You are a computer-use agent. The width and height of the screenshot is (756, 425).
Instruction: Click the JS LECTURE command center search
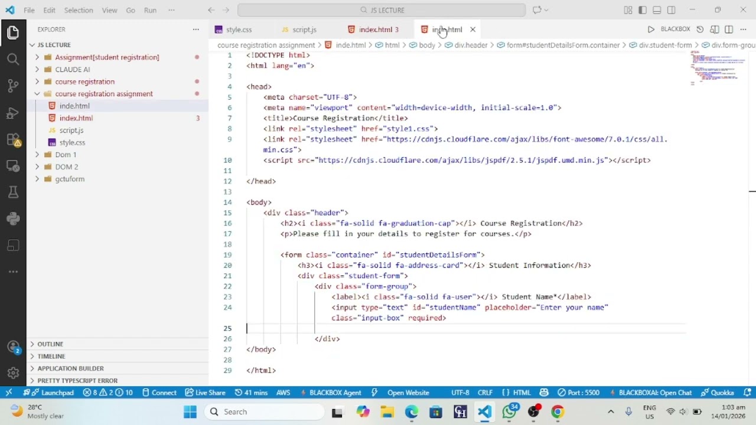coord(382,10)
